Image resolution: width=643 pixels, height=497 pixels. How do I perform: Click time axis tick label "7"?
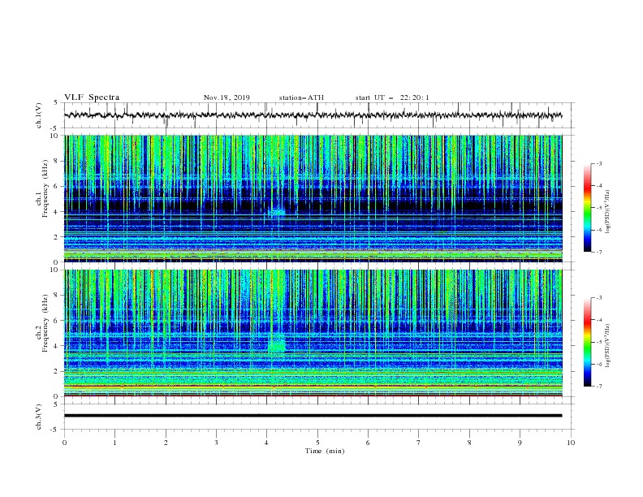(x=419, y=443)
